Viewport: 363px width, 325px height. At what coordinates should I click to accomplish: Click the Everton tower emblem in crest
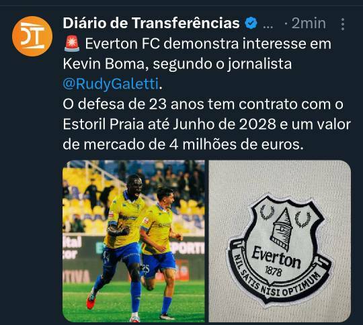[282, 230]
